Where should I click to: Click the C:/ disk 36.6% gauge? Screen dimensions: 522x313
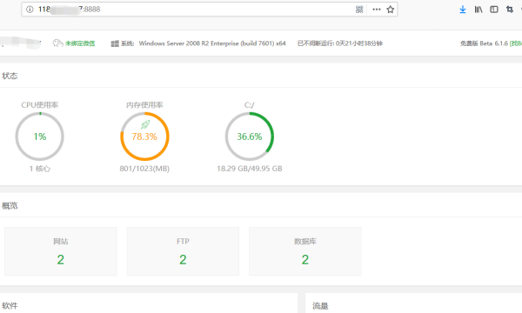(x=250, y=137)
